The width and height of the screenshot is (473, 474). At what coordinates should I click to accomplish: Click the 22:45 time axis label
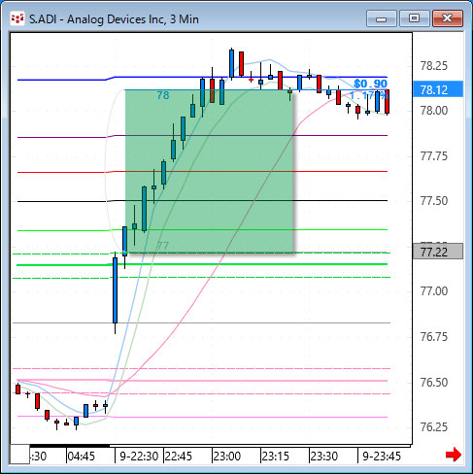179,457
